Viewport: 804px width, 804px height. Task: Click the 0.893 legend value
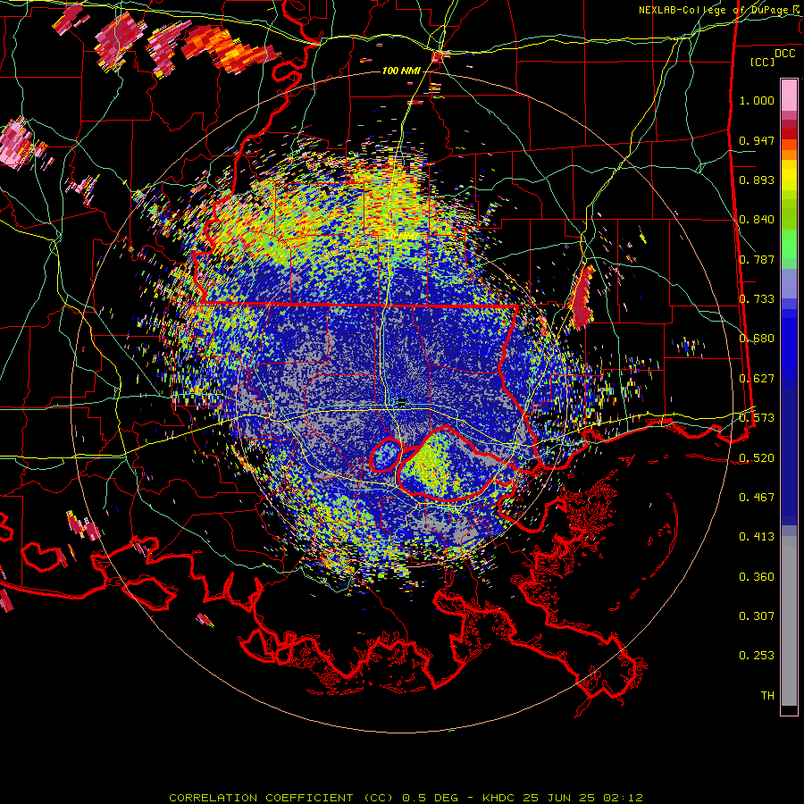(x=757, y=180)
